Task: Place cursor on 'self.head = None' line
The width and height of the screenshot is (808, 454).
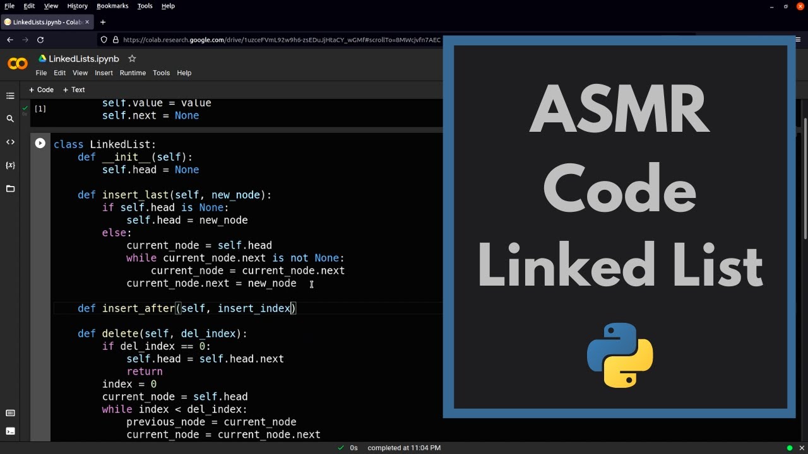Action: coord(150,170)
